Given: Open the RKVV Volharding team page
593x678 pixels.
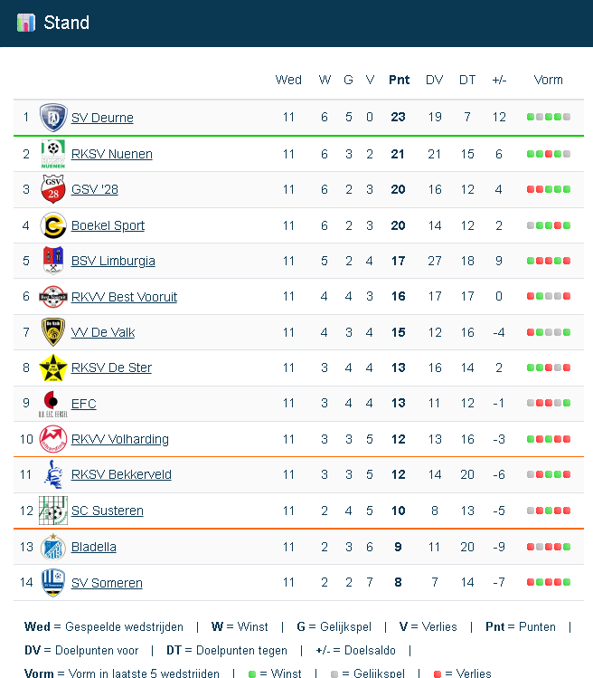Looking at the screenshot, I should pos(120,439).
